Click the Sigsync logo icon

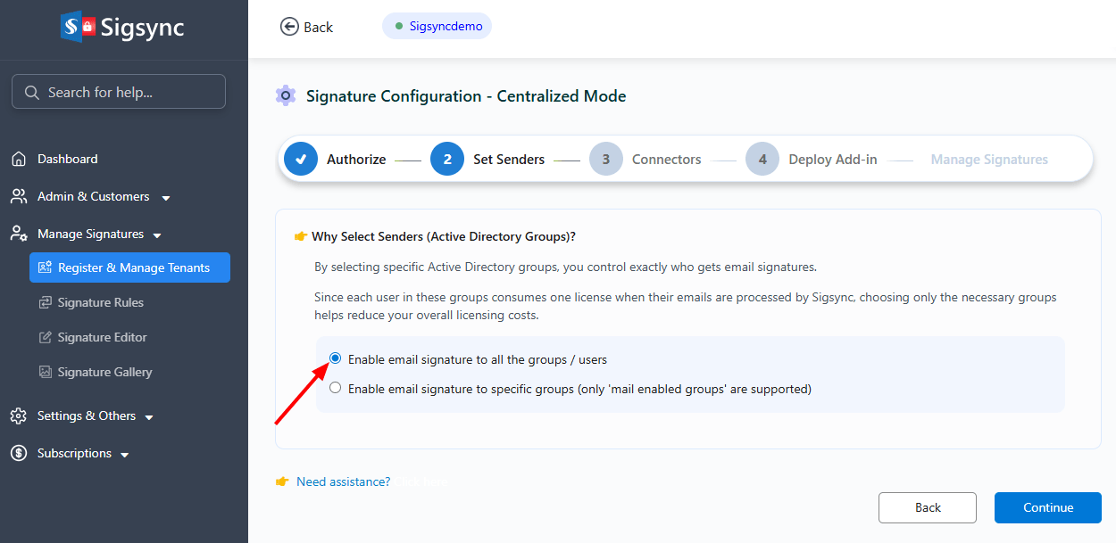[x=78, y=27]
